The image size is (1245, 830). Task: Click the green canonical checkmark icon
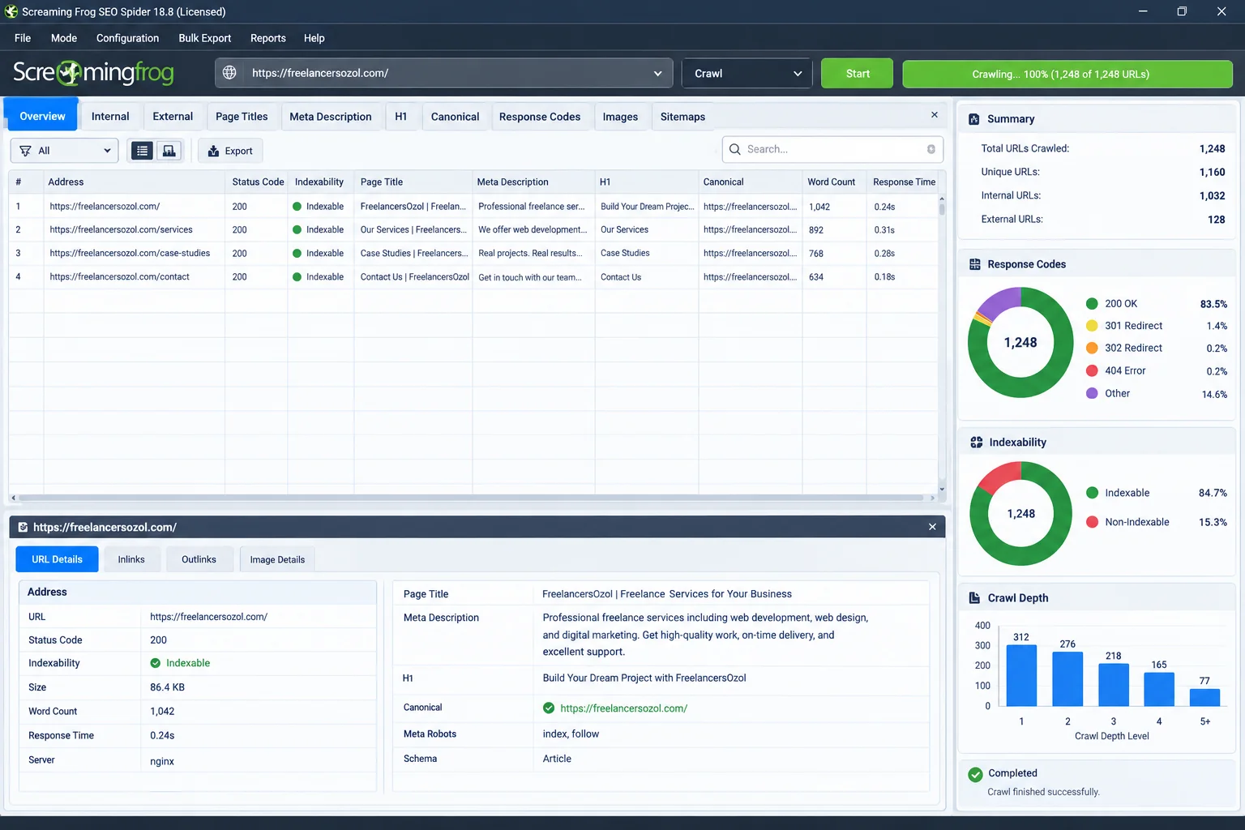[549, 708]
